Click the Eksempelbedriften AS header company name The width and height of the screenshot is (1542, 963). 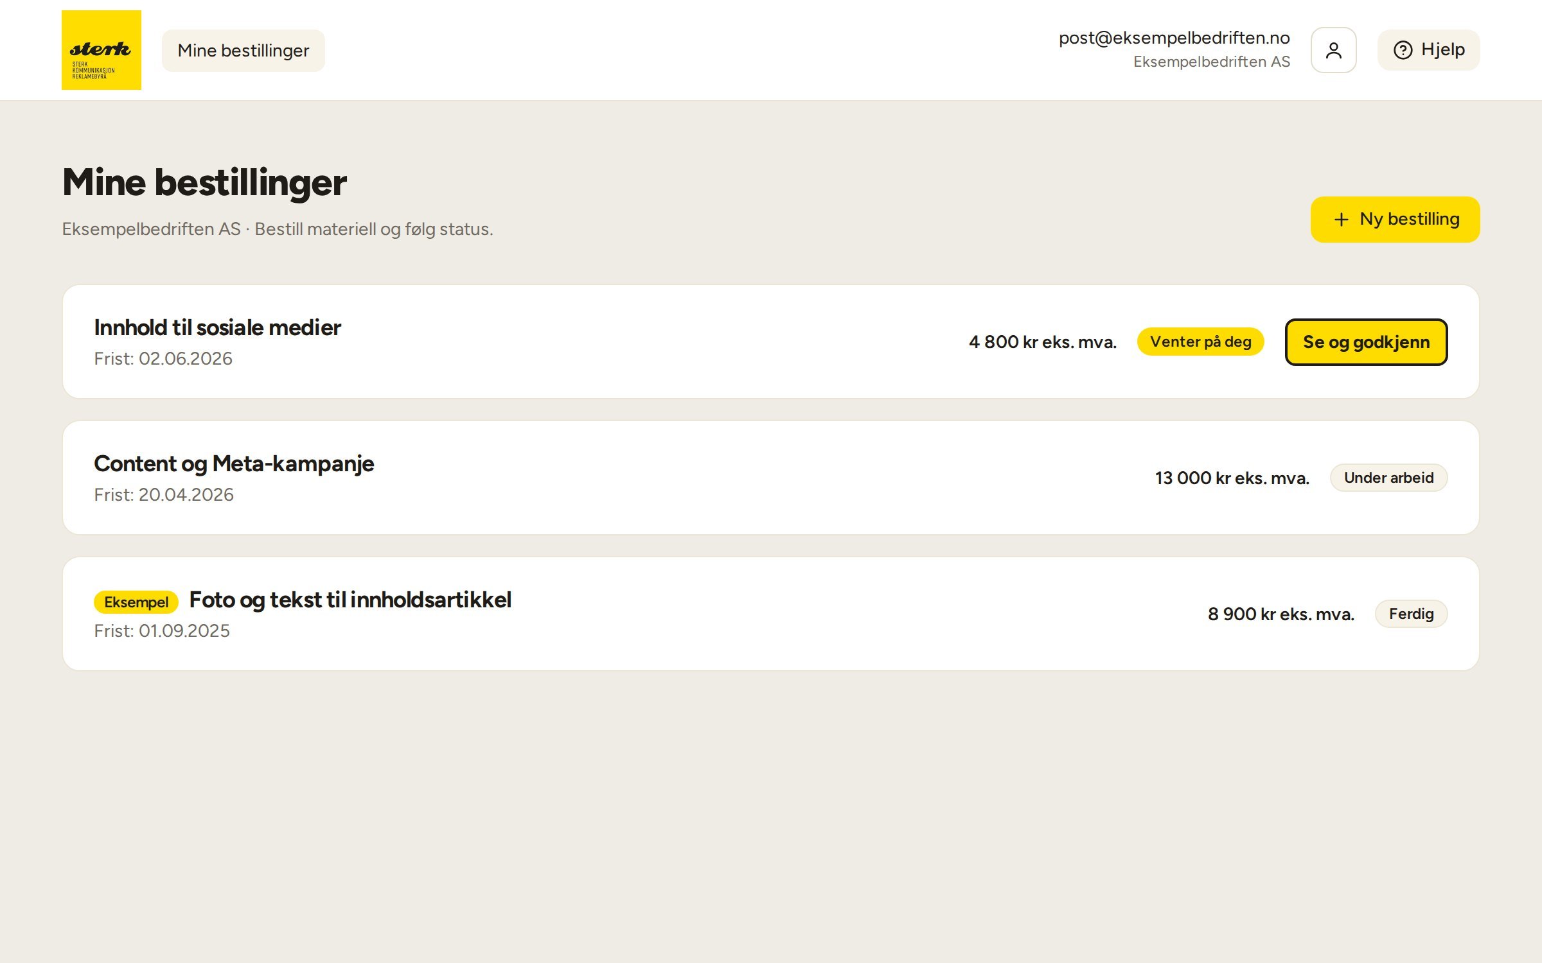point(1211,62)
